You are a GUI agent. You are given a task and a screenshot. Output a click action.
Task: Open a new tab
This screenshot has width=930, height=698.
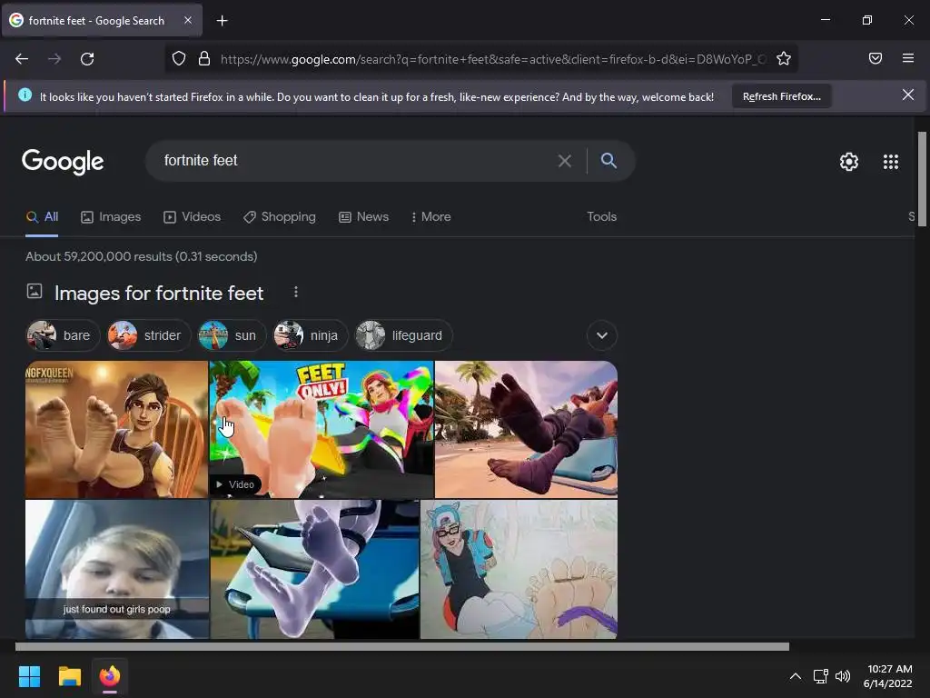coord(222,21)
